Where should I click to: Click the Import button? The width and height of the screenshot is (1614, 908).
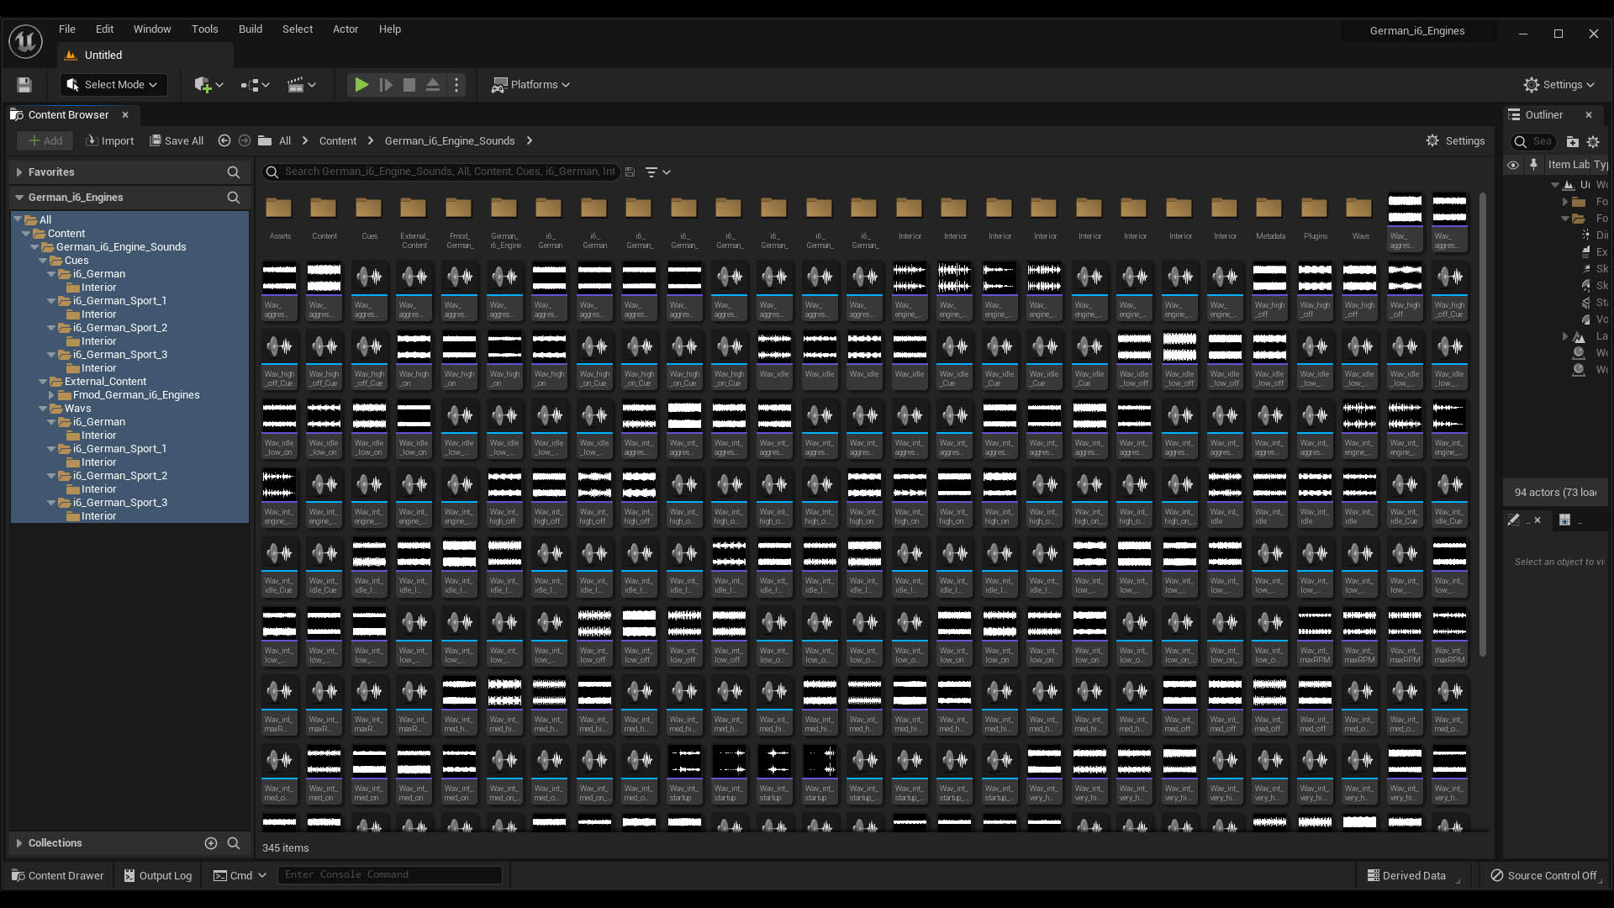pyautogui.click(x=110, y=141)
